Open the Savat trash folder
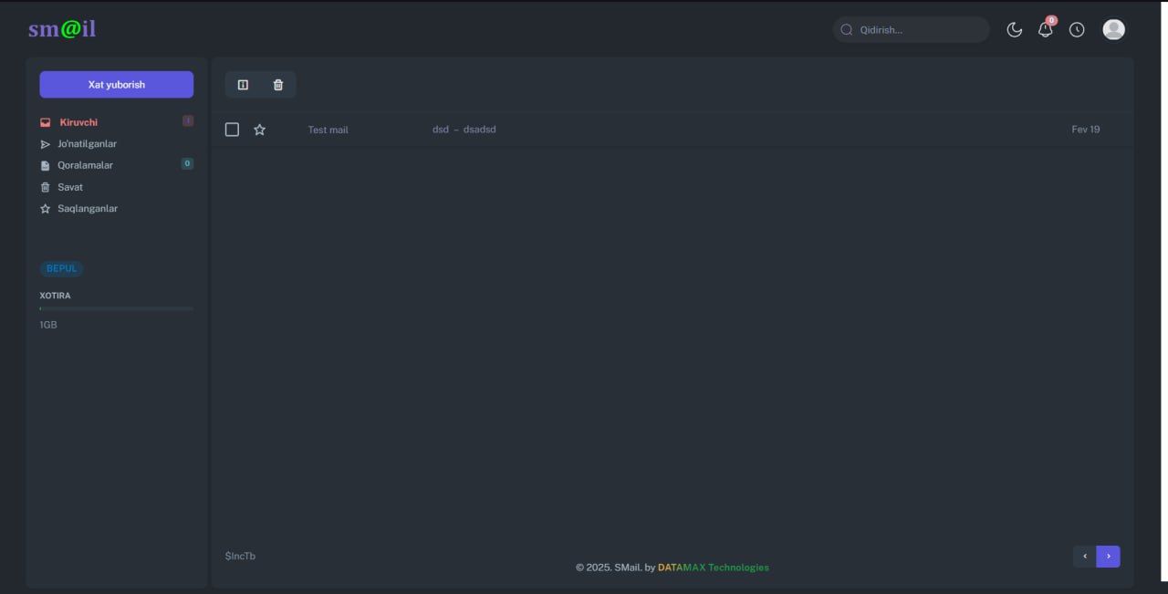Viewport: 1168px width, 594px height. tap(70, 187)
